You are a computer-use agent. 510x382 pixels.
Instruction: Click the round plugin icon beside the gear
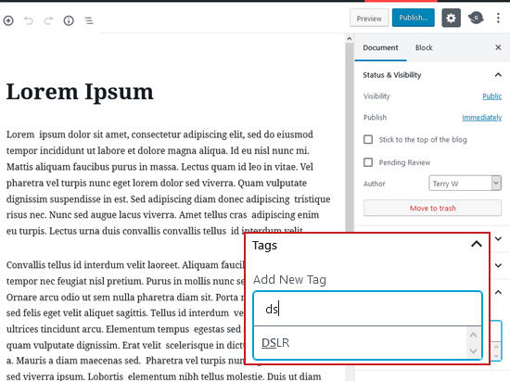point(476,18)
